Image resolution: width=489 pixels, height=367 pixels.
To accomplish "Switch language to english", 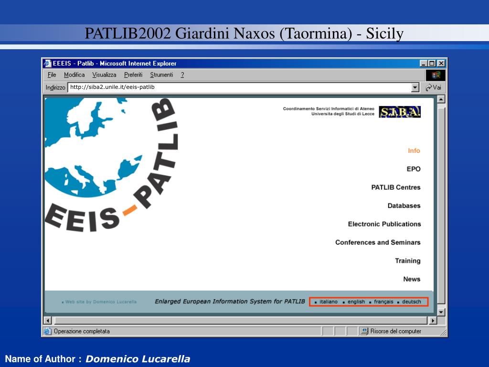I will click(x=356, y=302).
